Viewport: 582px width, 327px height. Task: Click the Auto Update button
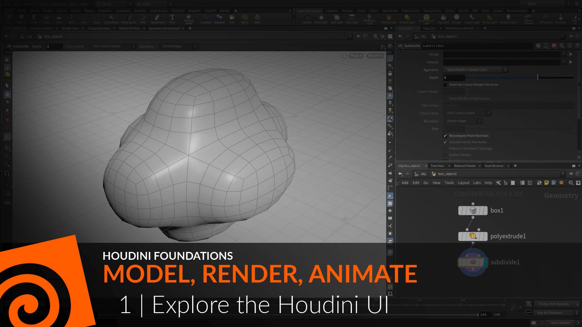[x=560, y=323]
